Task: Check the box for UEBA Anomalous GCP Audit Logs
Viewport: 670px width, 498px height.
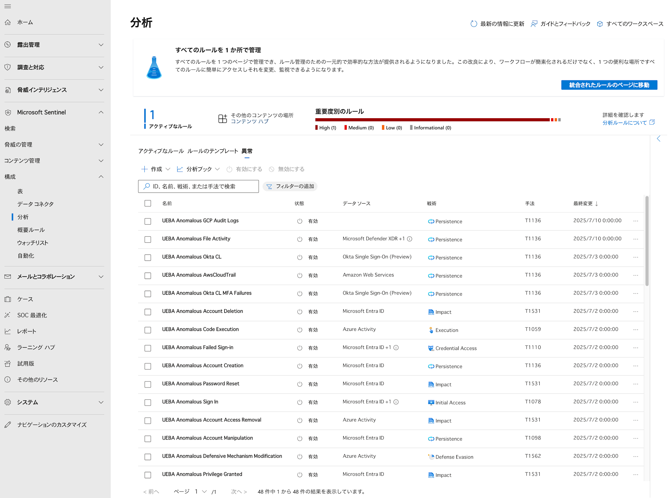Action: pos(148,221)
